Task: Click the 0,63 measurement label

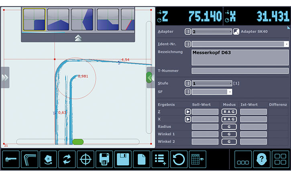Action: click(62, 113)
